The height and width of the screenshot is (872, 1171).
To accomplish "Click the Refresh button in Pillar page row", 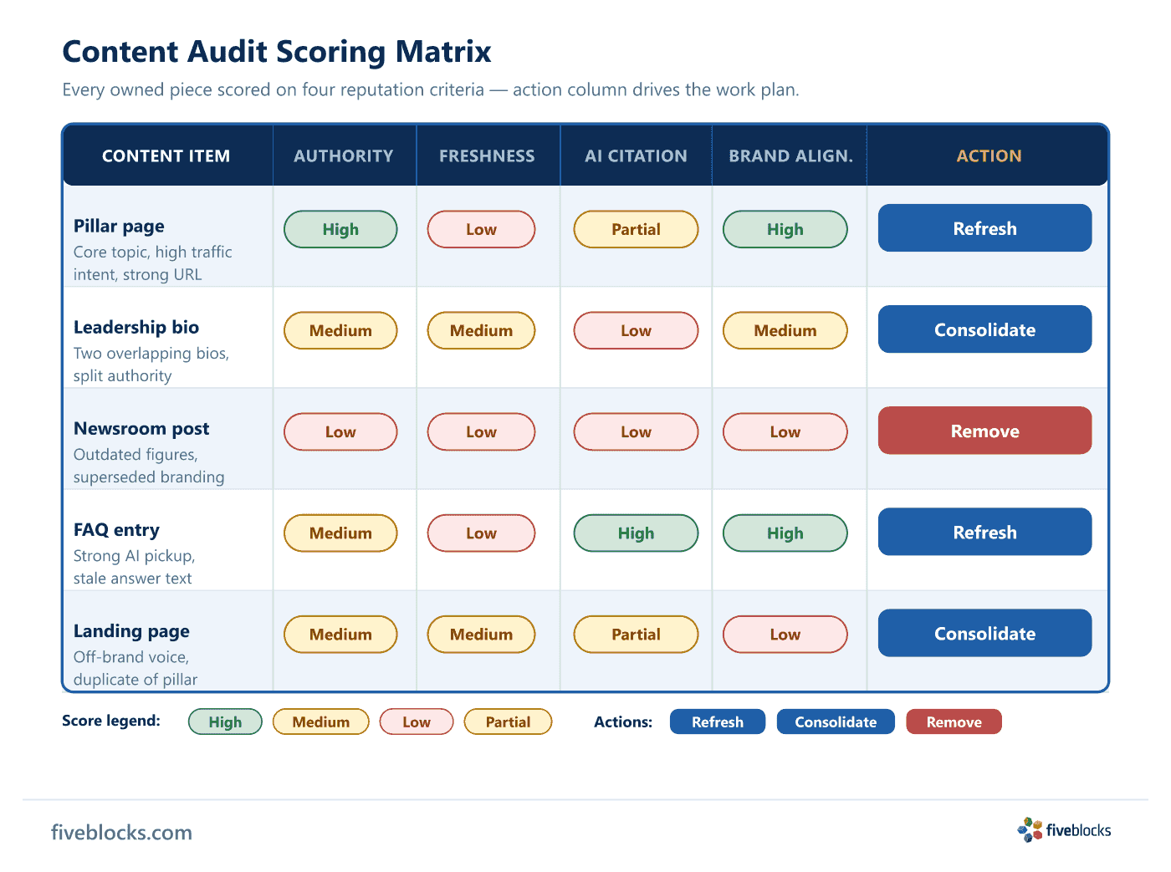I will coord(984,228).
